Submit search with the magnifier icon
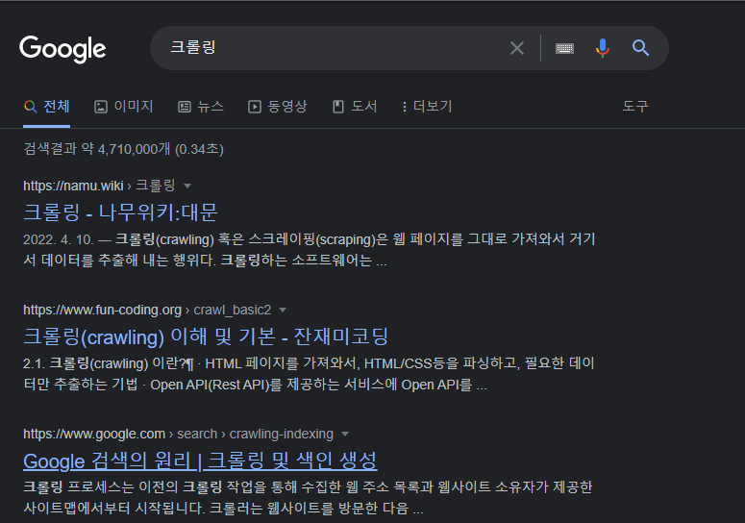 [x=640, y=48]
